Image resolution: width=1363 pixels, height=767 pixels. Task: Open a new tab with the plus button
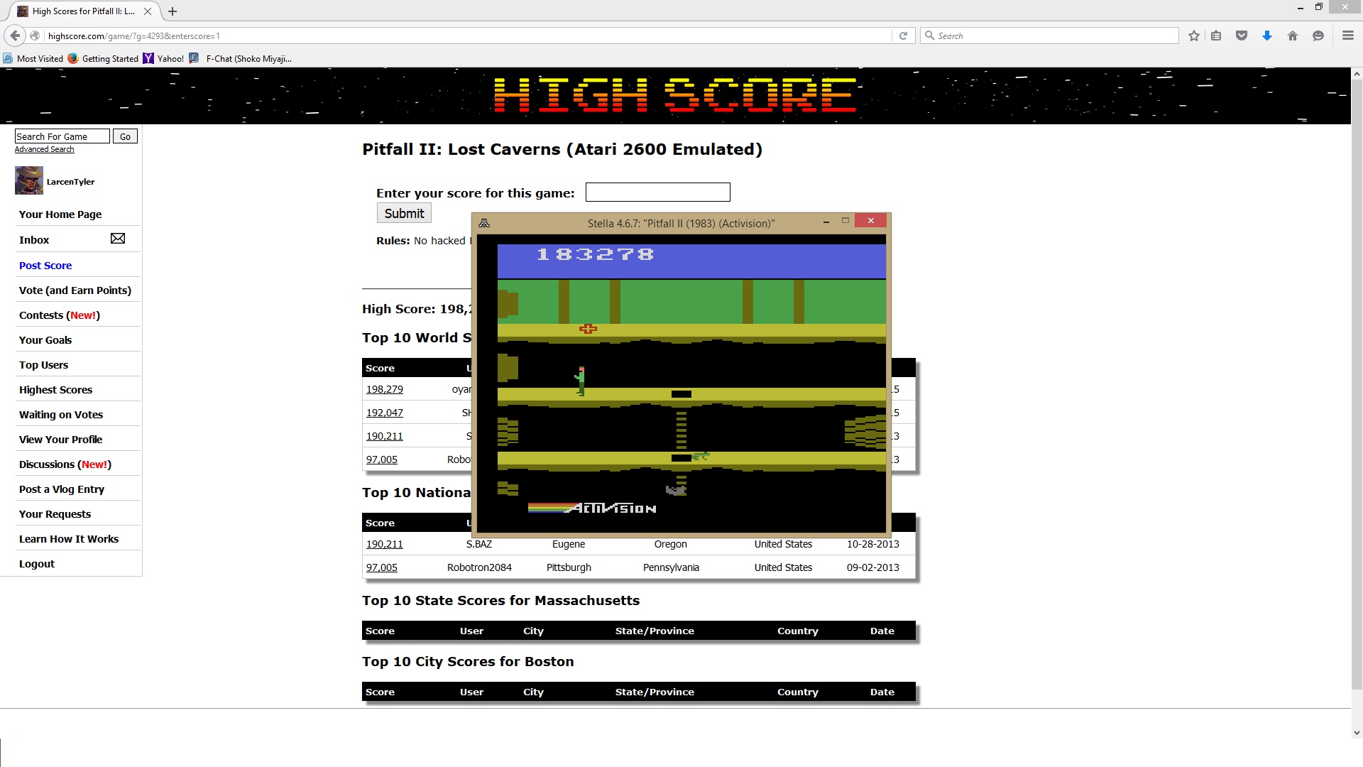click(173, 11)
